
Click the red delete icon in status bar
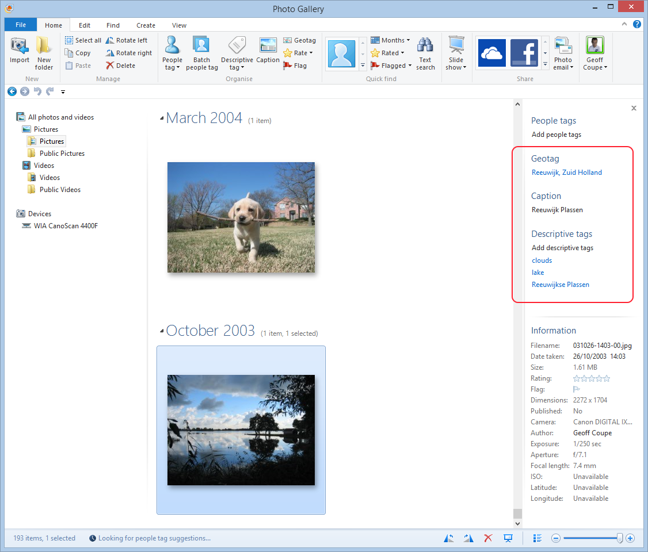point(488,538)
